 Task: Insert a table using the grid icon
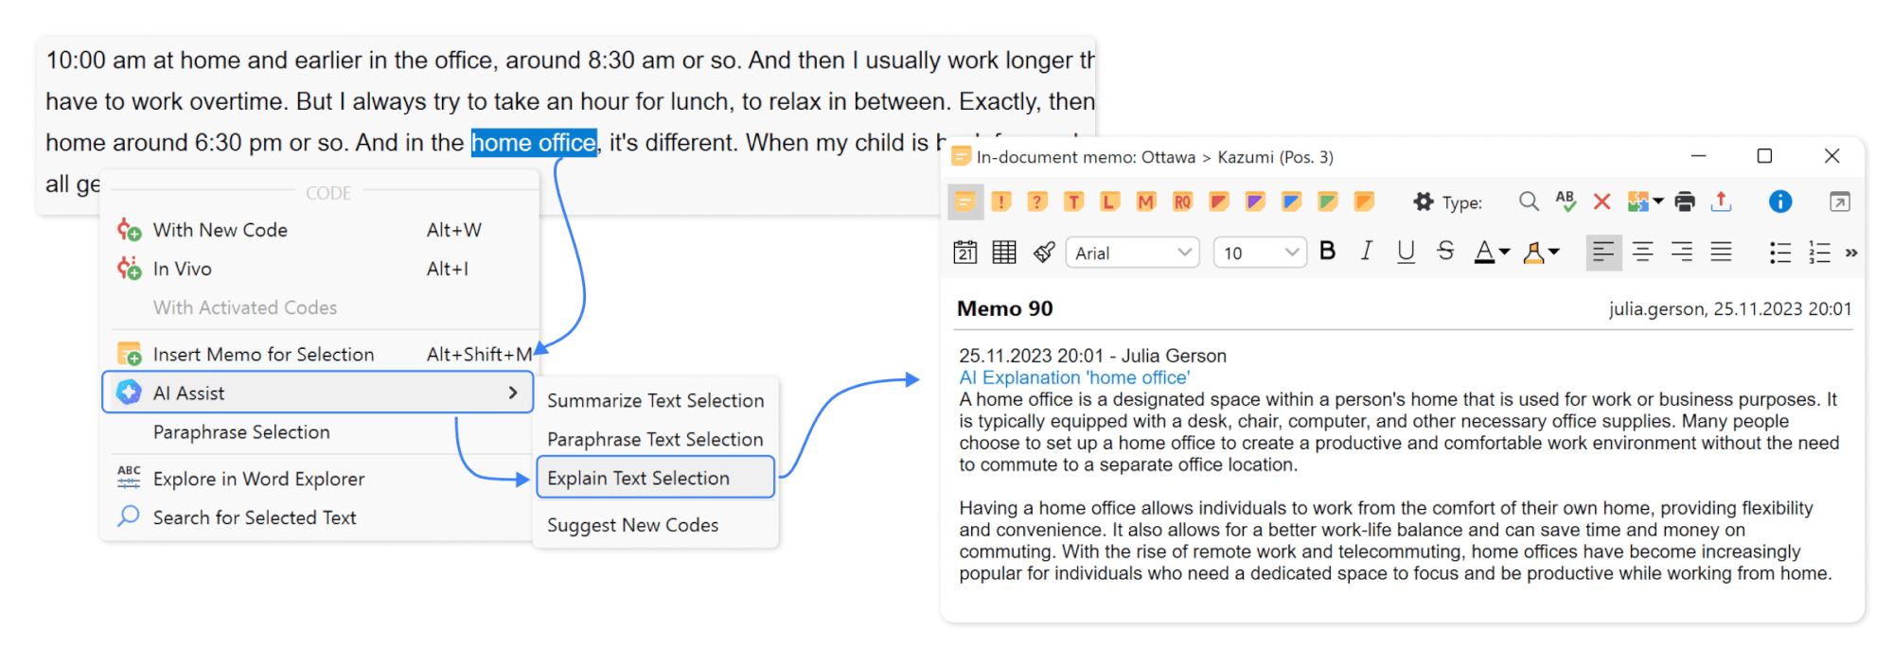click(x=1004, y=253)
